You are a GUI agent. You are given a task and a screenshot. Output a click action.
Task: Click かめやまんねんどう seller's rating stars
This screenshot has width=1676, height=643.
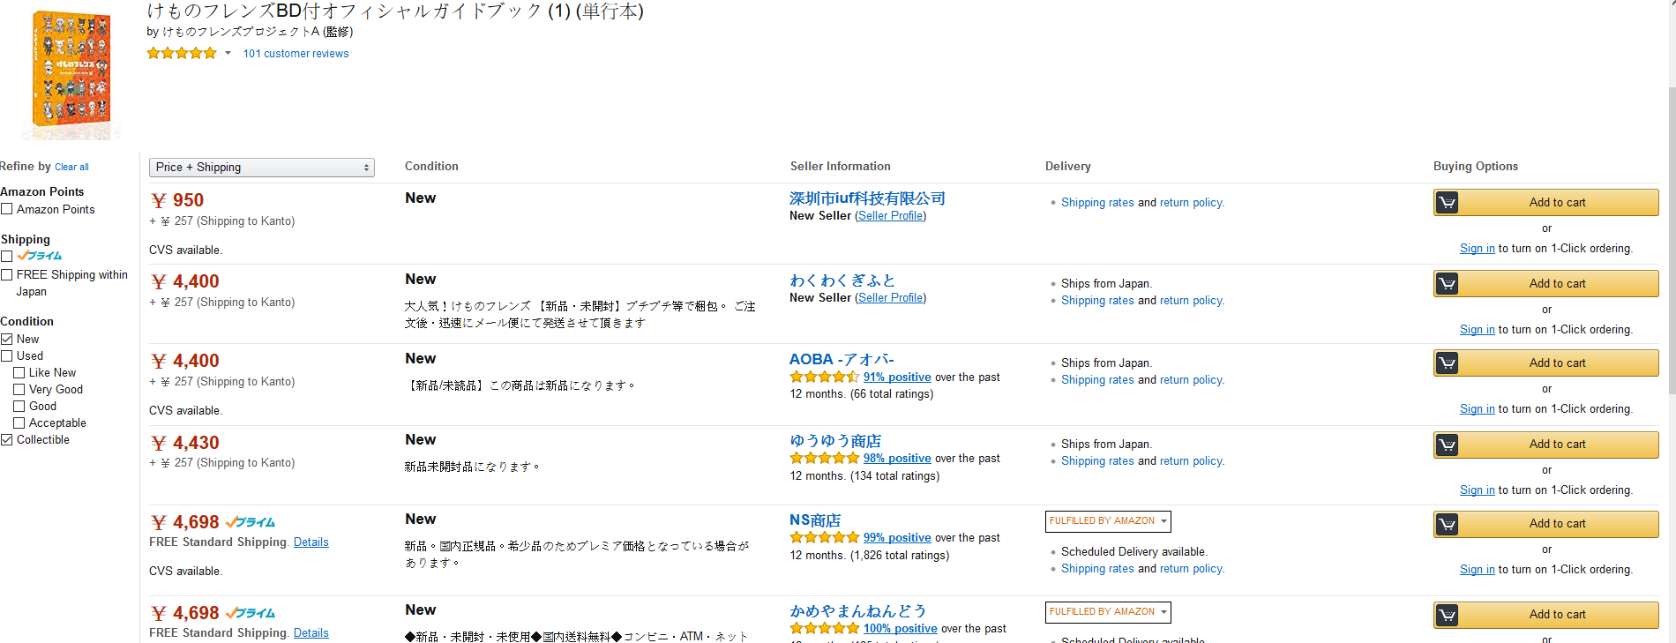click(x=824, y=628)
